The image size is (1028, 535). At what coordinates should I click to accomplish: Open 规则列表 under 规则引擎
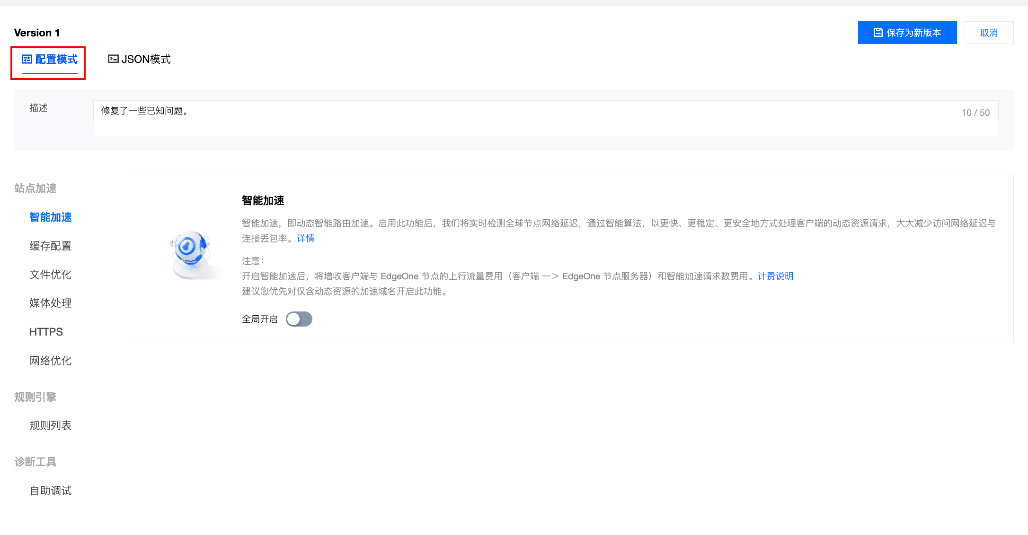click(x=51, y=425)
